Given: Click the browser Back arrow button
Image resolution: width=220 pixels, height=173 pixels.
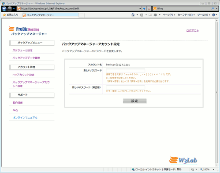Looking at the screenshot, I should tap(4, 9).
